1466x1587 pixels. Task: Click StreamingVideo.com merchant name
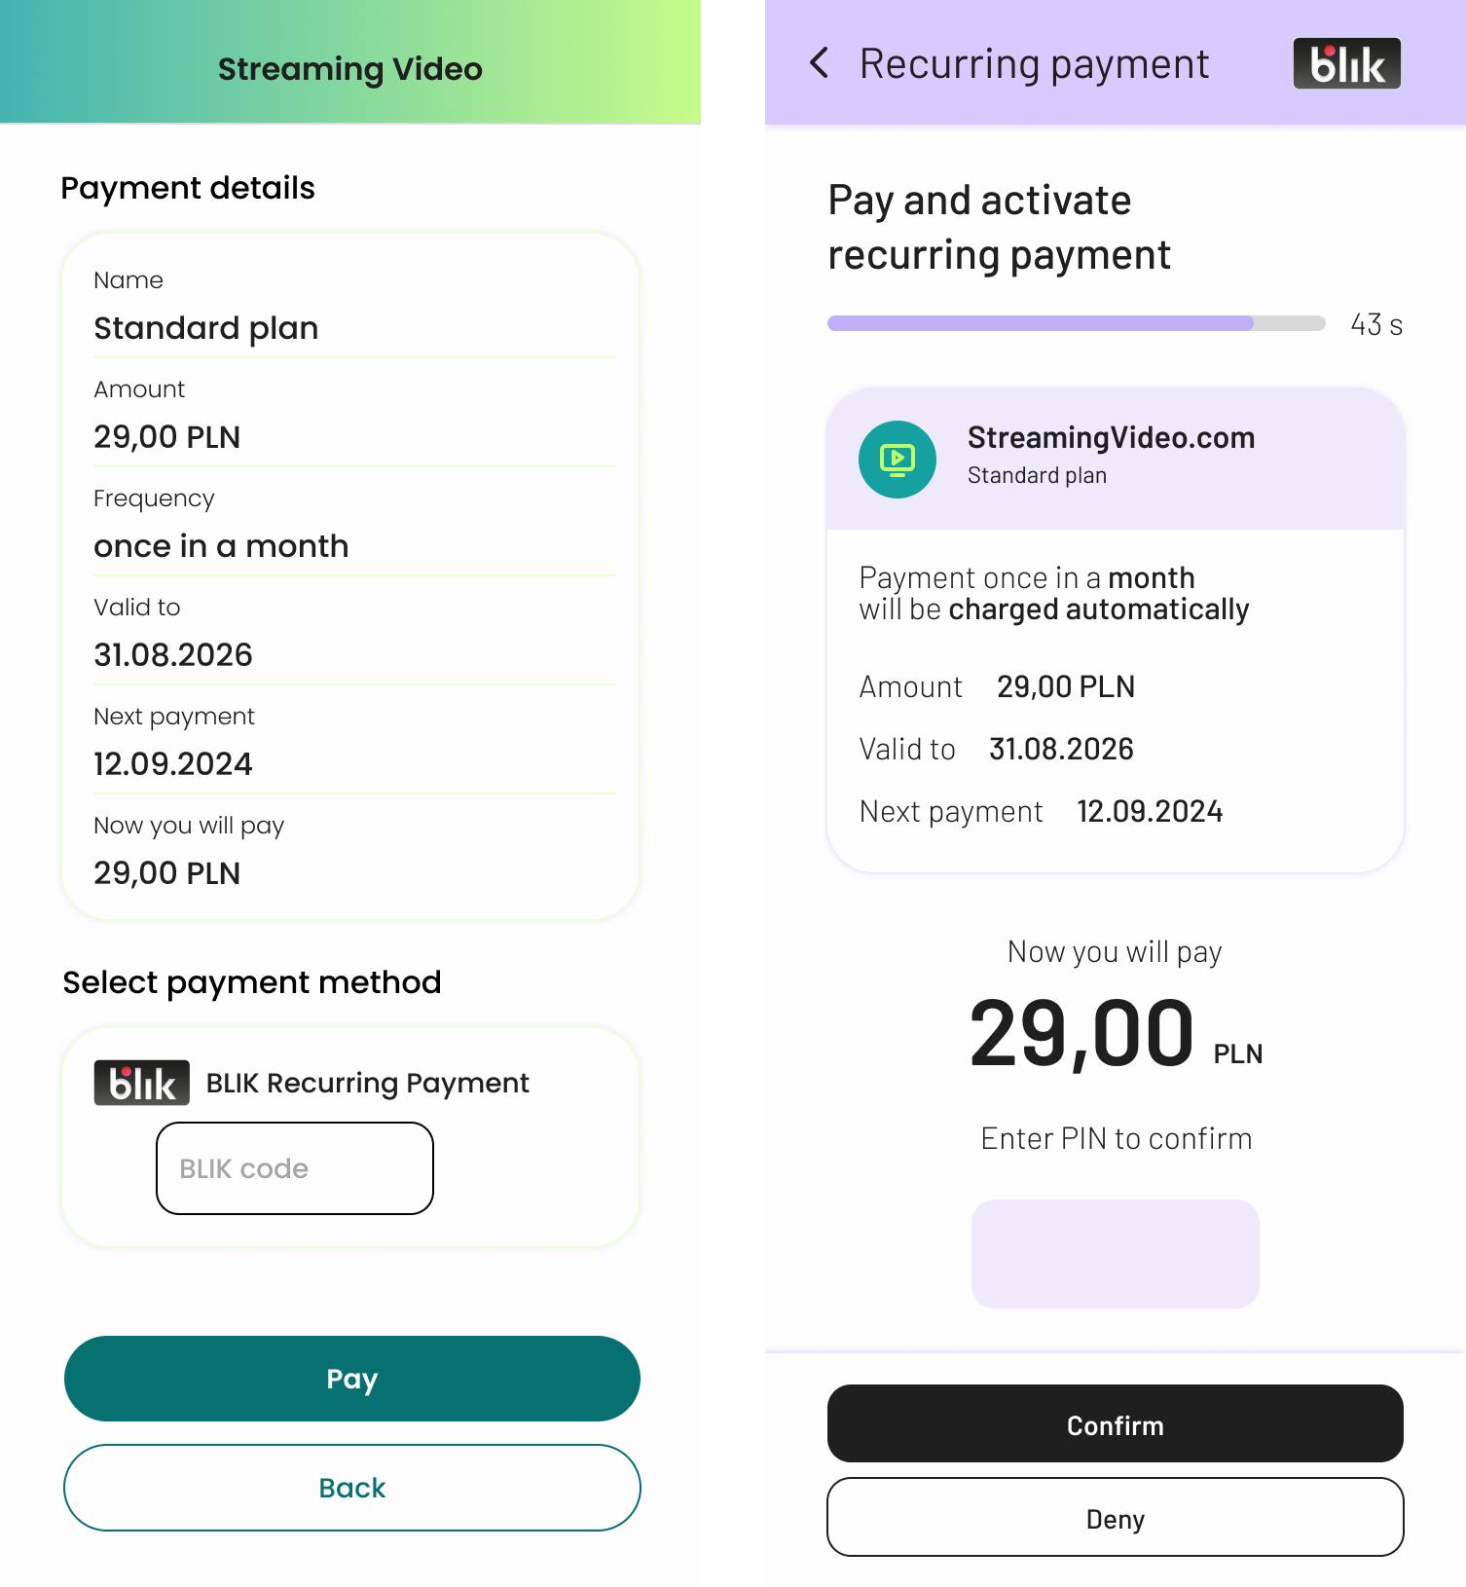click(1111, 438)
